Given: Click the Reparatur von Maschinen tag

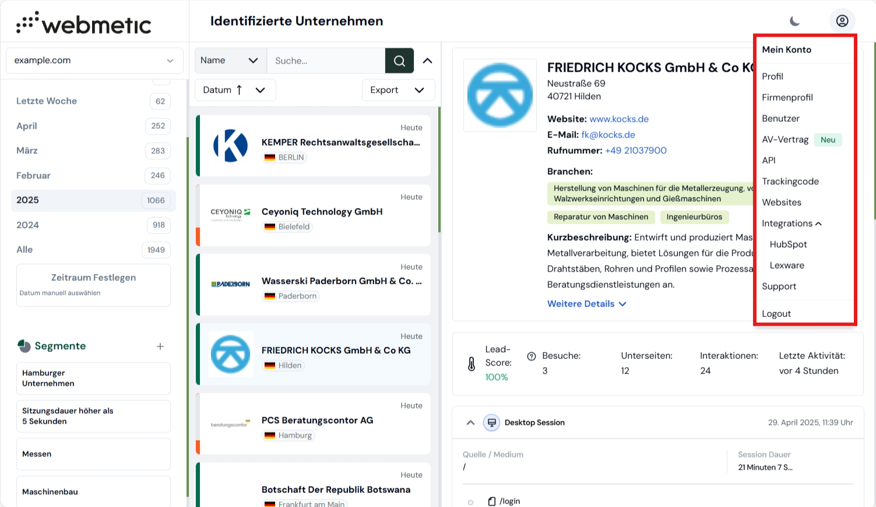Looking at the screenshot, I should [601, 217].
